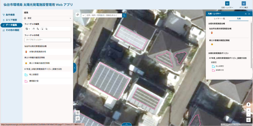The width and height of the screenshot is (253, 126).
Task: Click the orange circle icon of 再エネ事業計画認定情報 template
Action: point(26,63)
